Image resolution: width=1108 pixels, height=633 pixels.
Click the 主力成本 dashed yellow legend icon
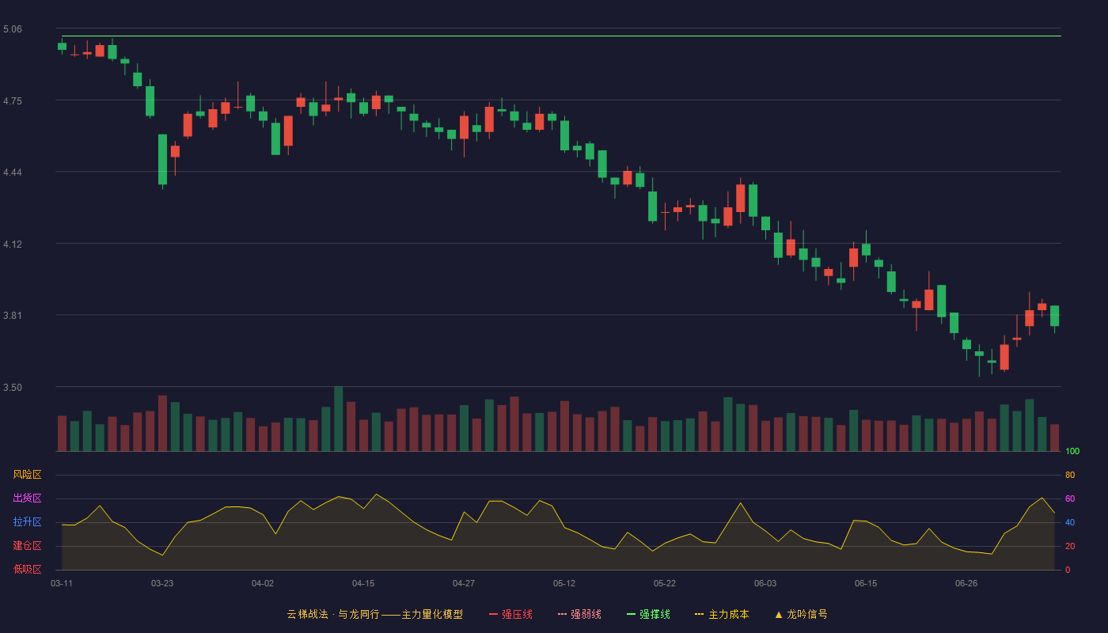coord(700,614)
